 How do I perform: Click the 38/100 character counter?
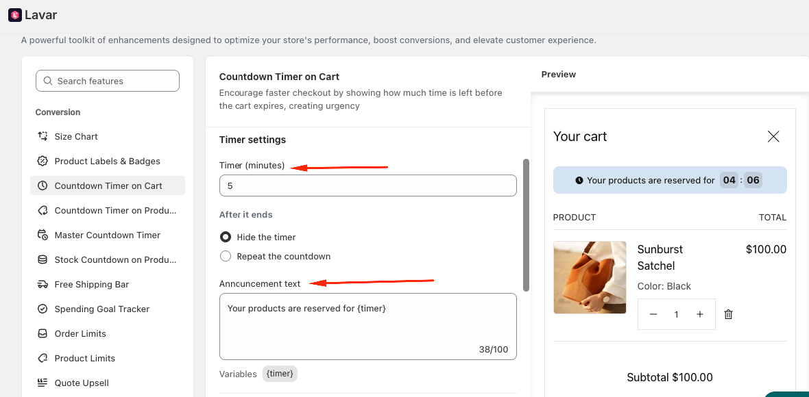493,350
